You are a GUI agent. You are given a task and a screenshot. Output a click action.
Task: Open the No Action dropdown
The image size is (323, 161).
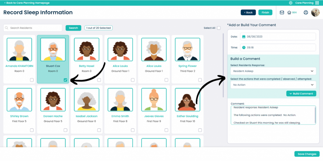273,85
